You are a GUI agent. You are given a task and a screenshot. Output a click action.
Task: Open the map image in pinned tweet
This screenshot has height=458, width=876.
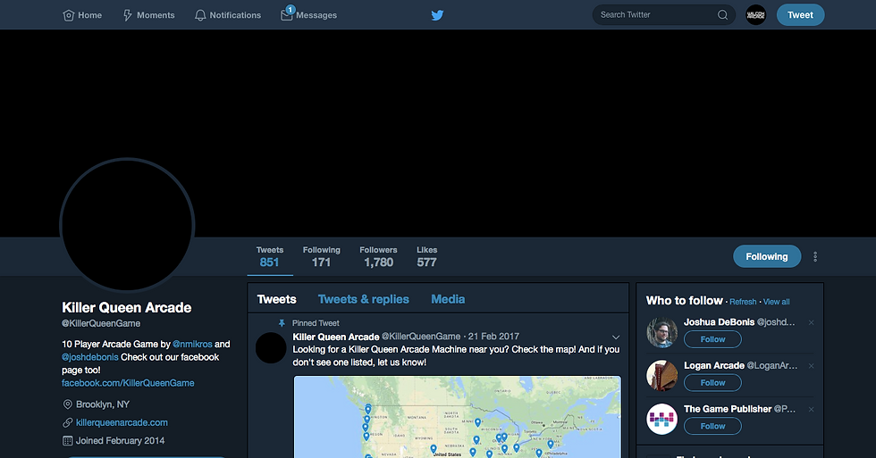click(x=457, y=417)
